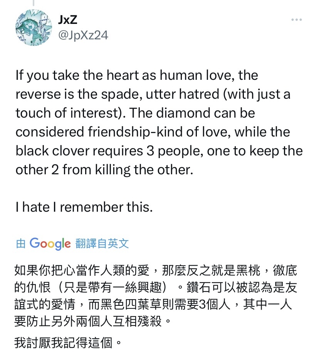Click the 翻譯自英文 translation label

(x=102, y=243)
